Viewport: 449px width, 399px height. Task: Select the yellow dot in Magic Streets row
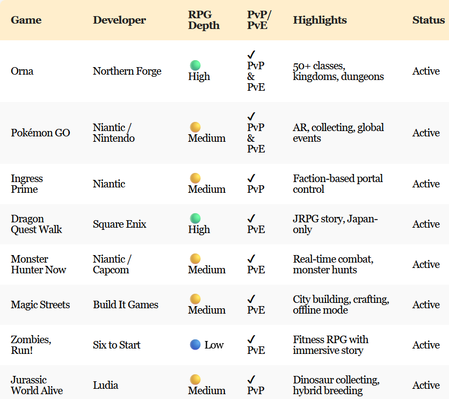pos(195,299)
